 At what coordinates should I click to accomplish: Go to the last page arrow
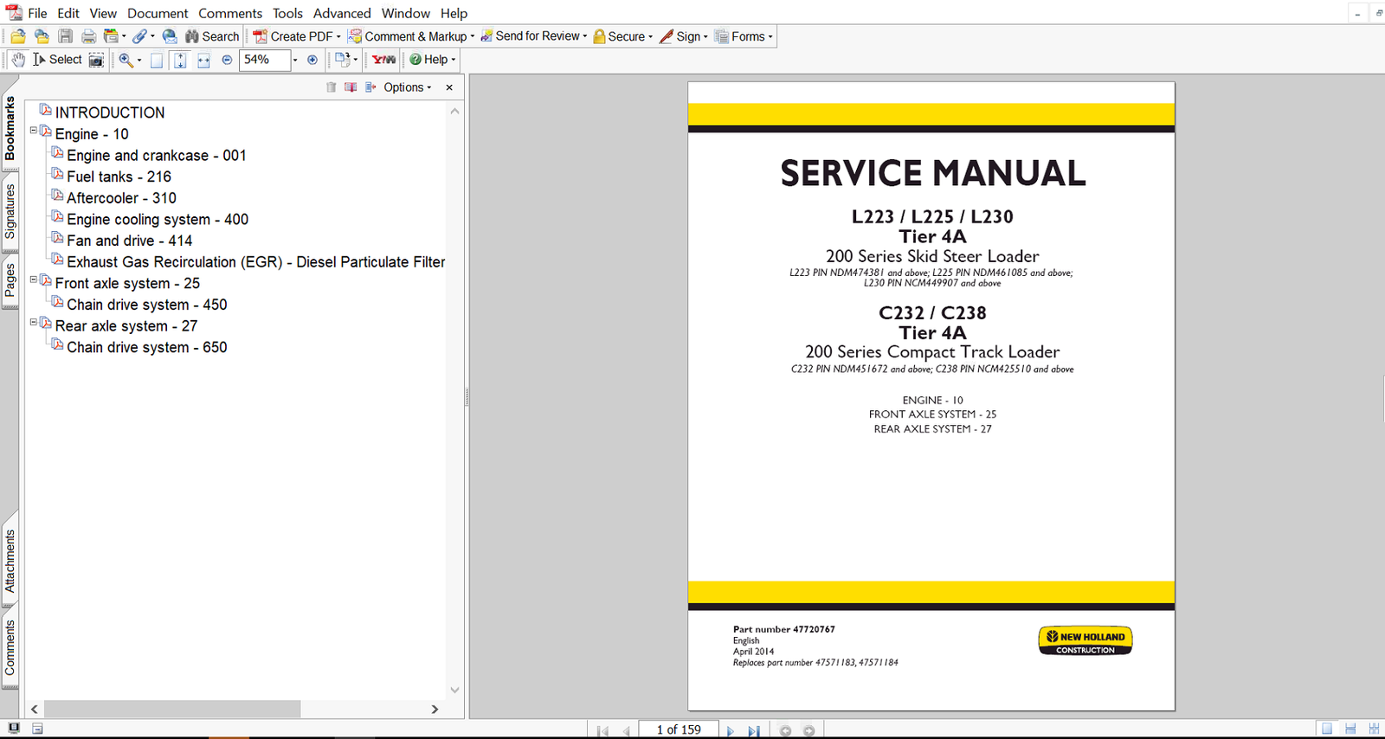click(754, 730)
